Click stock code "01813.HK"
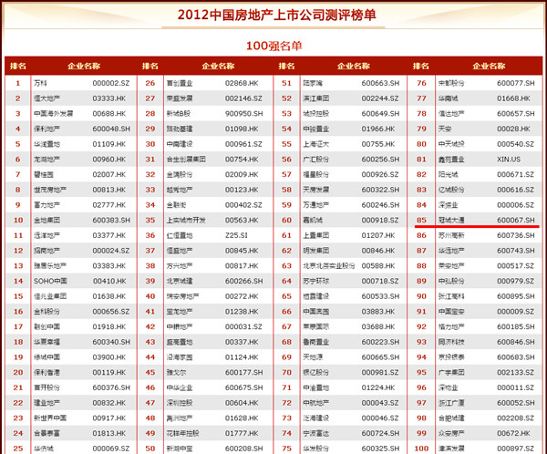The image size is (547, 454). [108, 433]
